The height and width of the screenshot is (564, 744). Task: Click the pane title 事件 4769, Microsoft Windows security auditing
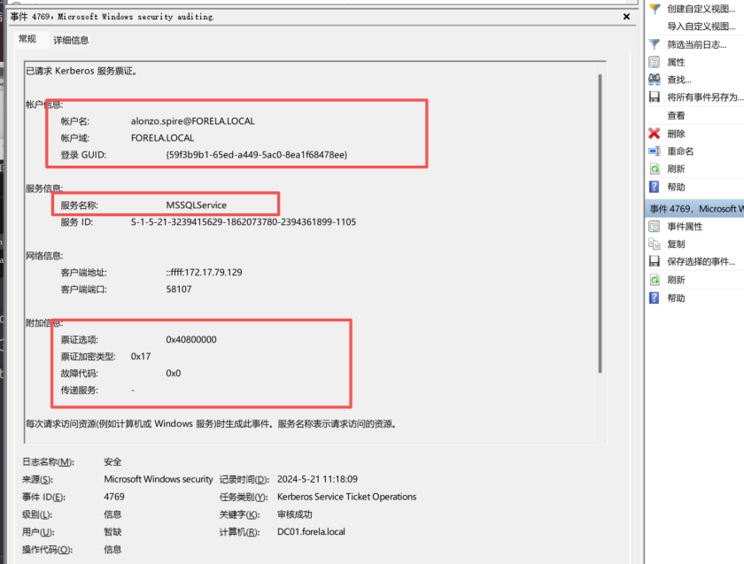pos(112,17)
